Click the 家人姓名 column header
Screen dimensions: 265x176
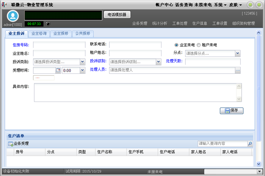point(205,152)
